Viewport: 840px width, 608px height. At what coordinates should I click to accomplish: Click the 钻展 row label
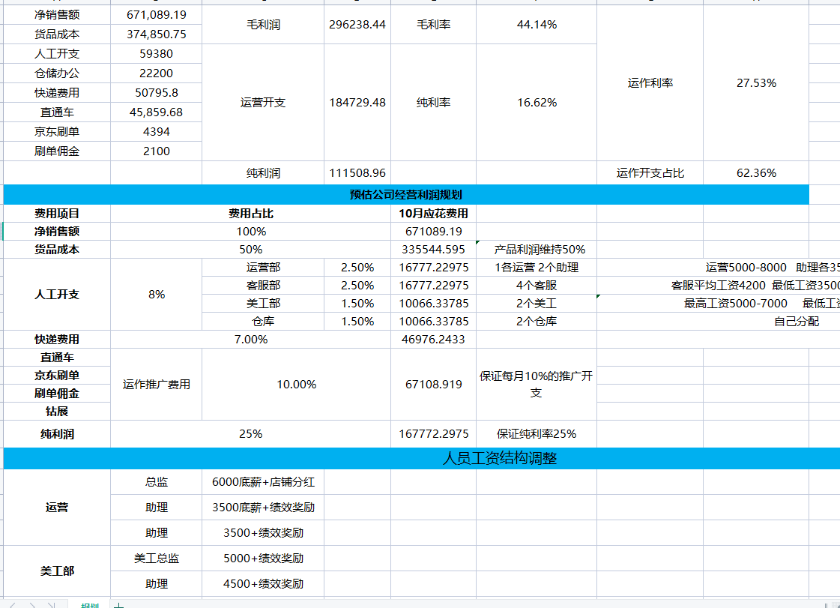pos(57,412)
